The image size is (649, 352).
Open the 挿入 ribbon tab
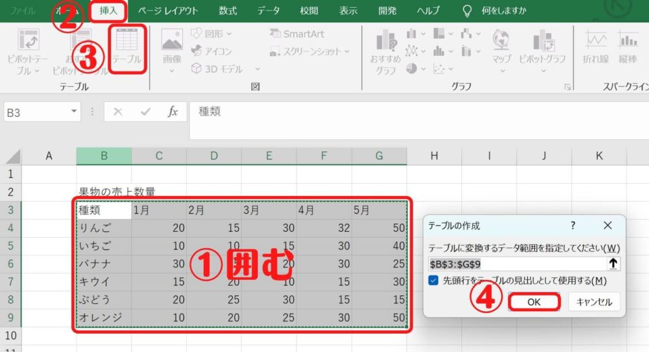(x=108, y=11)
